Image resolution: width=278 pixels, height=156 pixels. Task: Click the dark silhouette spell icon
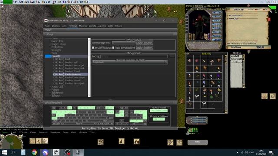click(x=122, y=141)
